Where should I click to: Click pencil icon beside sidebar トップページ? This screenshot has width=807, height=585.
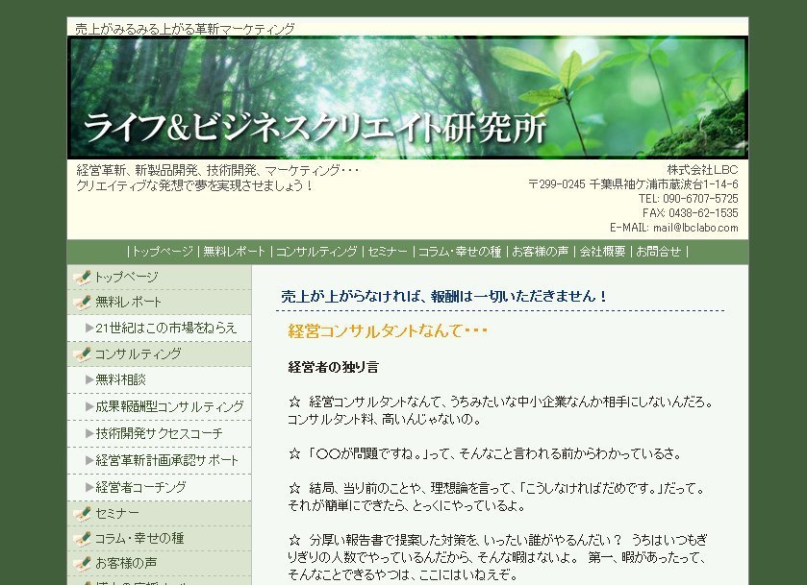click(x=83, y=278)
